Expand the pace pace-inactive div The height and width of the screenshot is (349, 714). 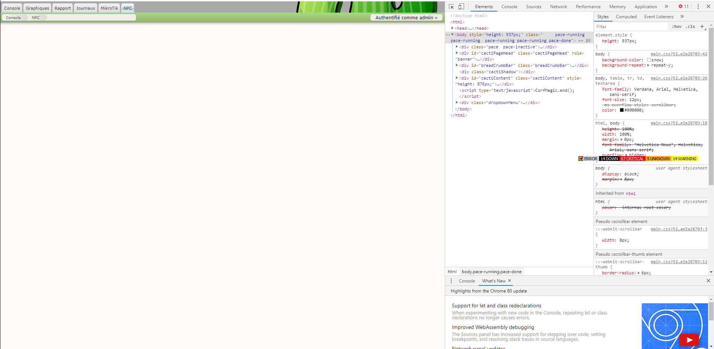coord(457,47)
